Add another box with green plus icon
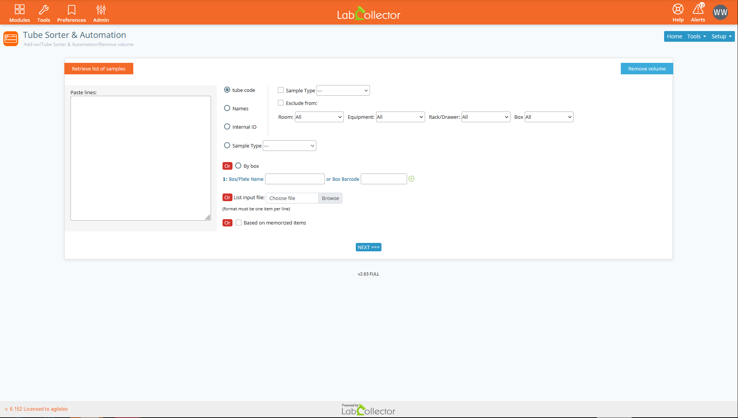Viewport: 738px width, 418px height. tap(411, 179)
